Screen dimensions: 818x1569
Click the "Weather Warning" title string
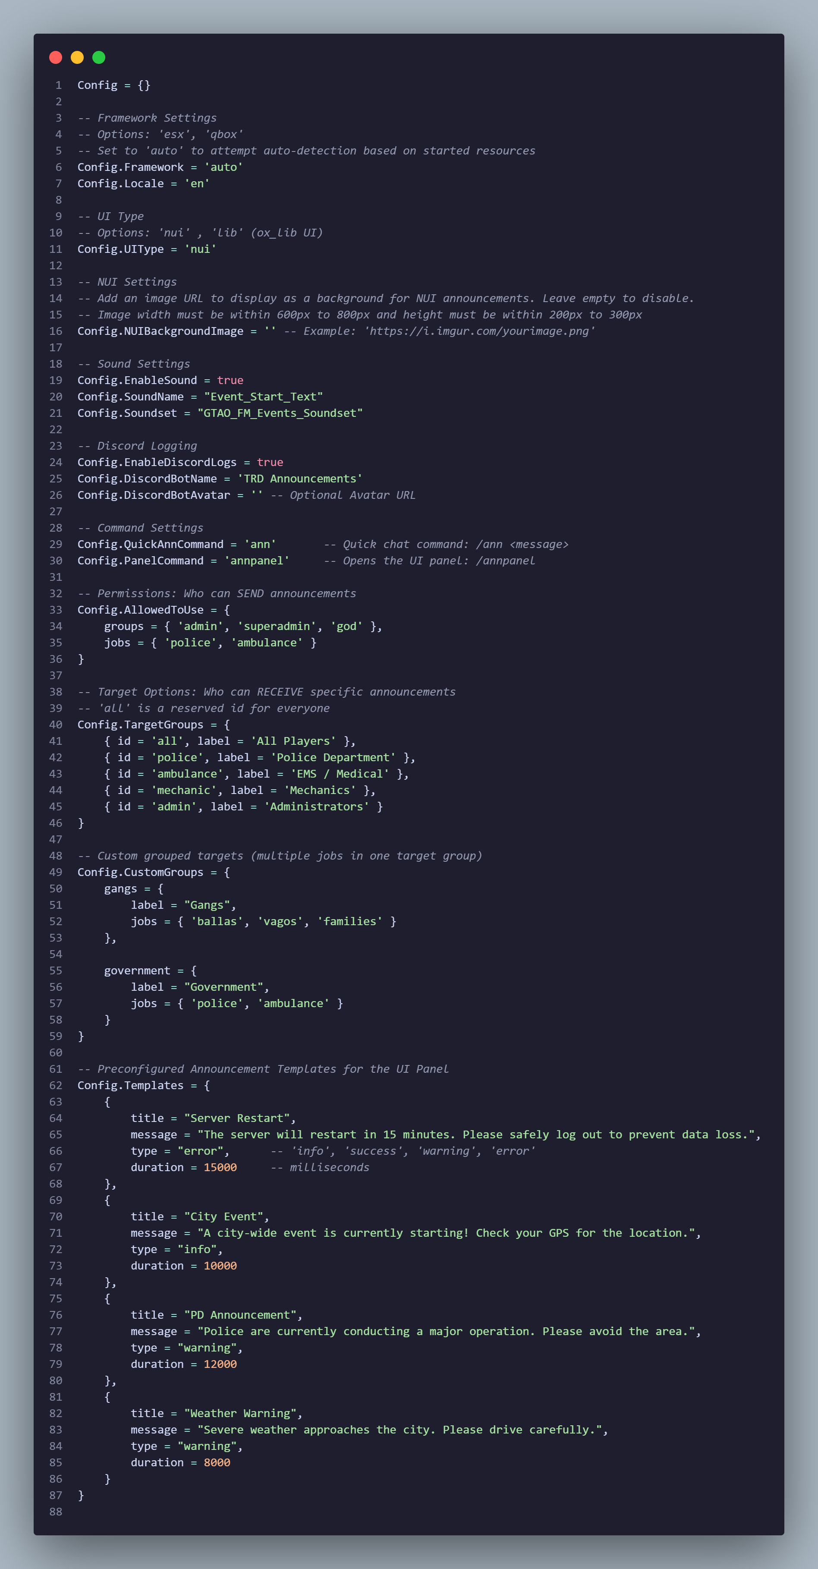[x=240, y=1413]
